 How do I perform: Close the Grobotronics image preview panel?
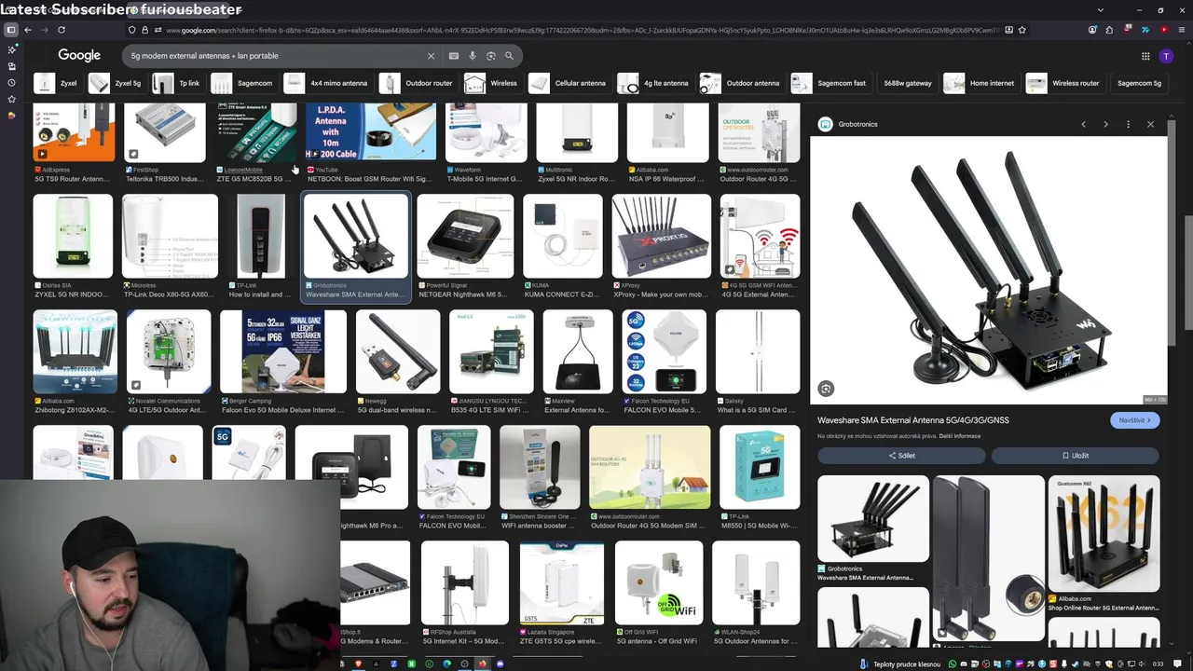[x=1150, y=124]
